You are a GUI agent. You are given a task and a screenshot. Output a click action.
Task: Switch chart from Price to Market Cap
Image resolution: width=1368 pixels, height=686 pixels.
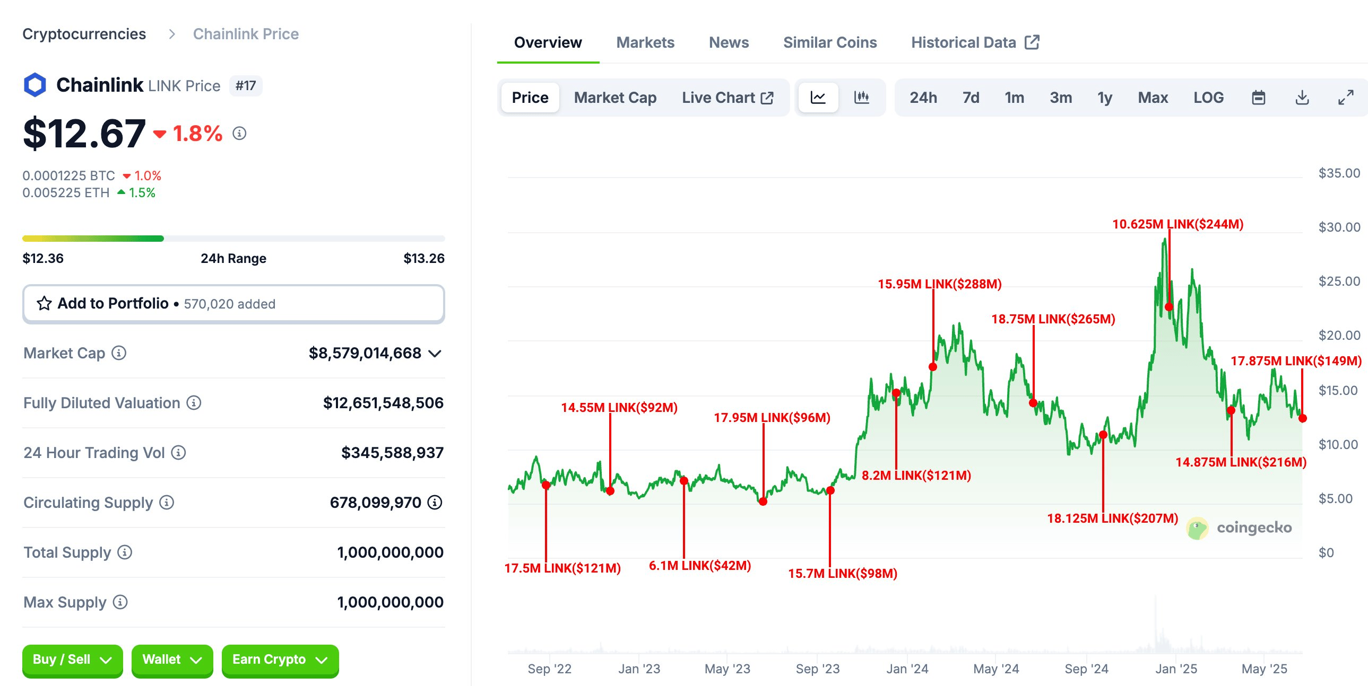[x=614, y=98]
